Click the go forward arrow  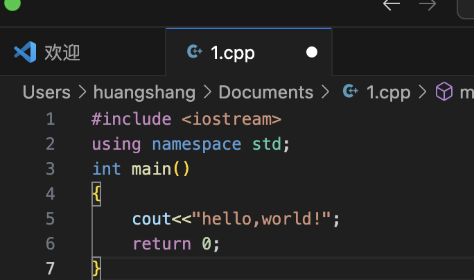point(428,5)
